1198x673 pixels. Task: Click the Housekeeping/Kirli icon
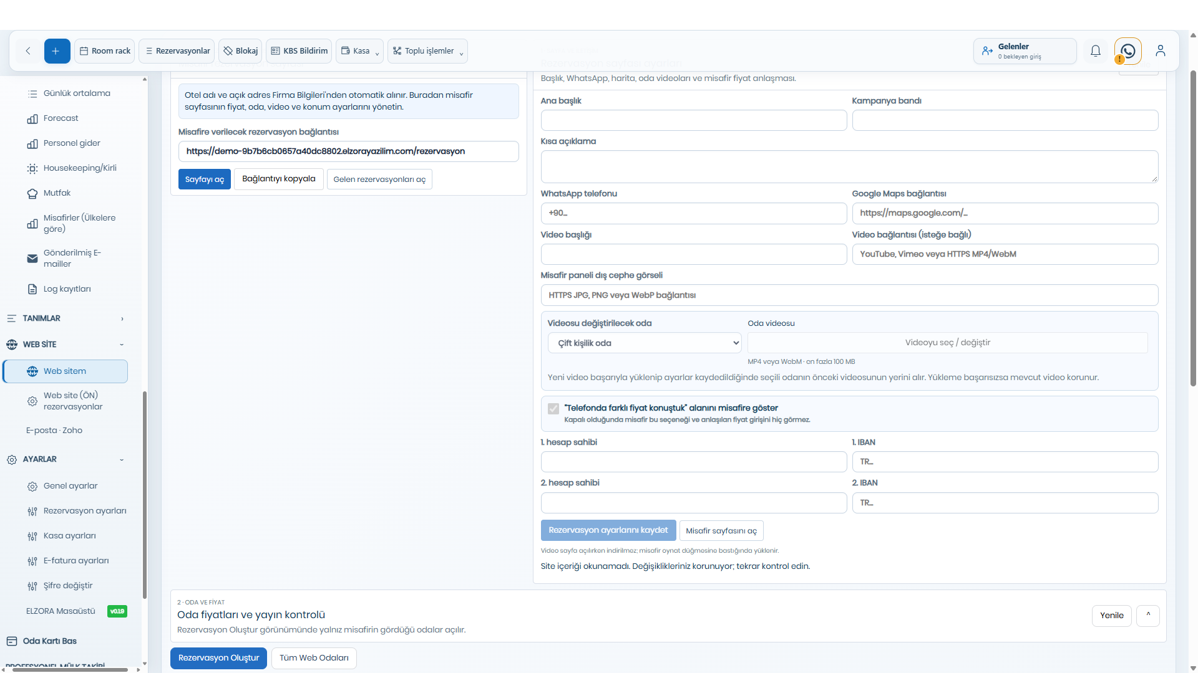[32, 169]
